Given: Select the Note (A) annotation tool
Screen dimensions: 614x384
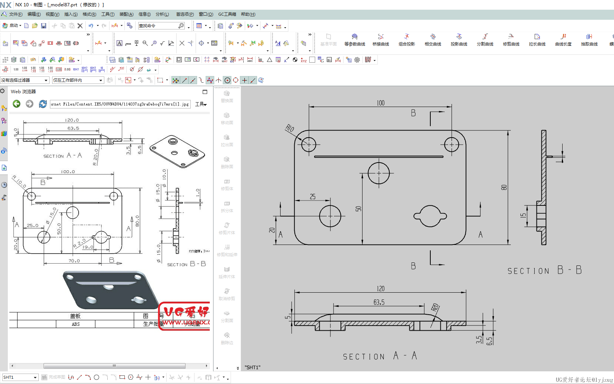Looking at the screenshot, I should pos(119,43).
